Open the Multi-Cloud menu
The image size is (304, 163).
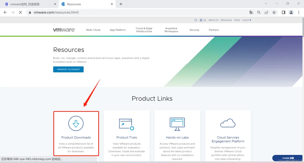tap(93, 30)
